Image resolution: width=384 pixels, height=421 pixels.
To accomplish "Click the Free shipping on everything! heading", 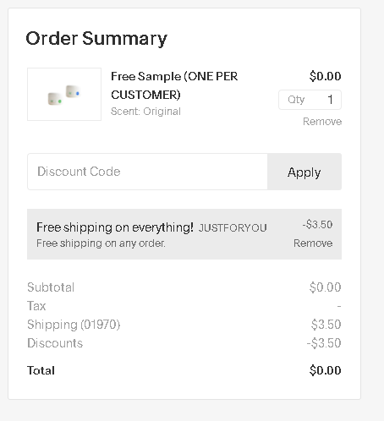I will (x=115, y=227).
